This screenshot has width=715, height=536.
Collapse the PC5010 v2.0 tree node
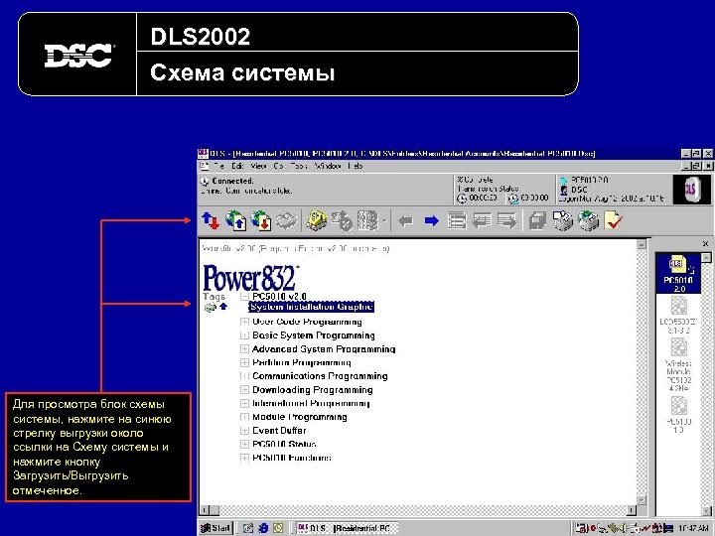[244, 296]
